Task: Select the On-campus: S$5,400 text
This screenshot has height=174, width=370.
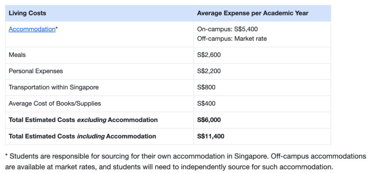Action: tap(227, 29)
